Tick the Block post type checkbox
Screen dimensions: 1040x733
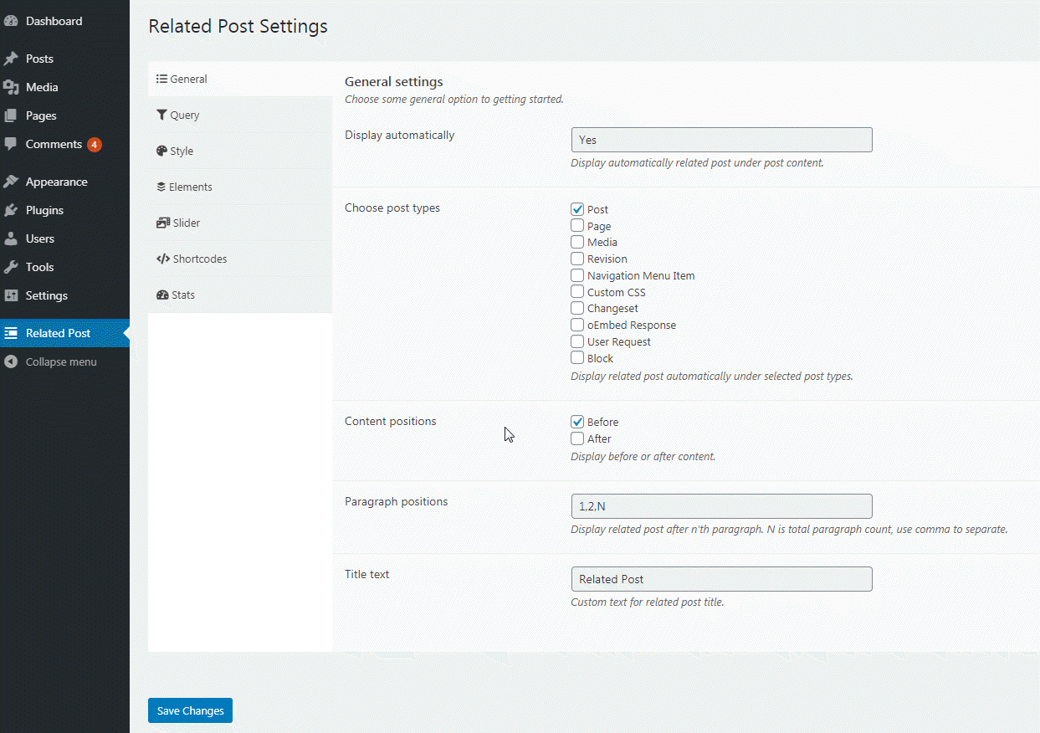[x=577, y=358]
